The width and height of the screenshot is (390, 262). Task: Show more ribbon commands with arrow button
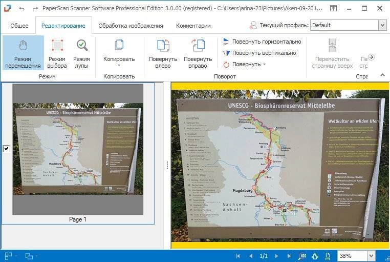(371, 57)
